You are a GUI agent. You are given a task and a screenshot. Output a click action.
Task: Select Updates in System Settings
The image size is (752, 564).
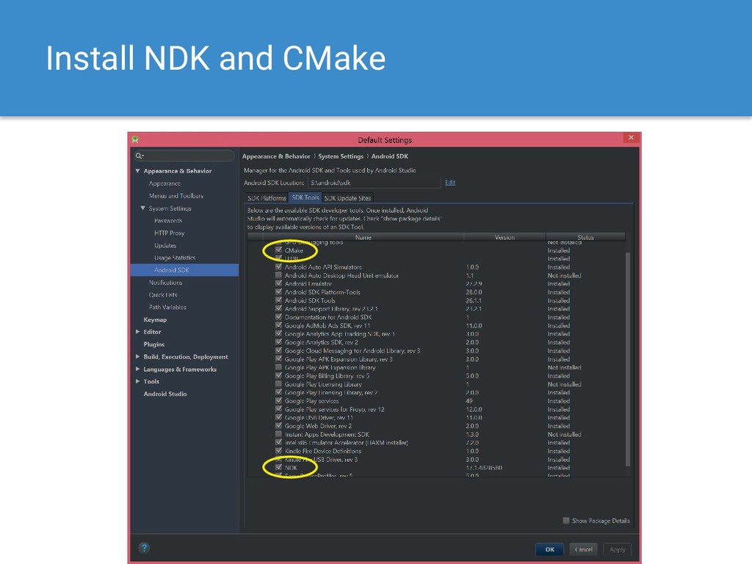165,245
